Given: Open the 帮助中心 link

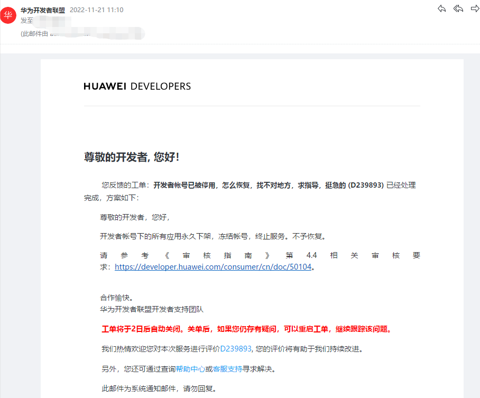Looking at the screenshot, I should [190, 369].
